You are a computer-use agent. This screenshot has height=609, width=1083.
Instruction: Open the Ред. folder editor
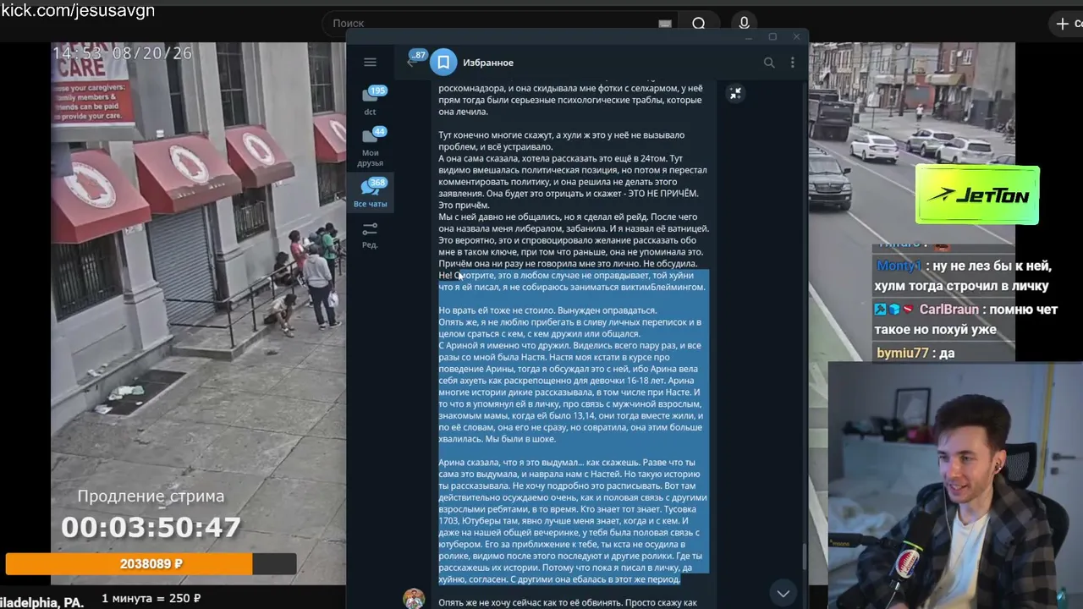(x=370, y=235)
